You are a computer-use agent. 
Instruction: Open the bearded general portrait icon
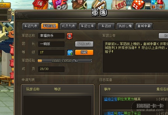79,4
